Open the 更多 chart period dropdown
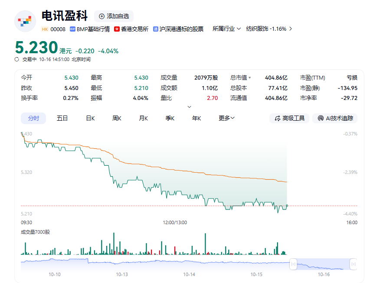 click(x=226, y=118)
